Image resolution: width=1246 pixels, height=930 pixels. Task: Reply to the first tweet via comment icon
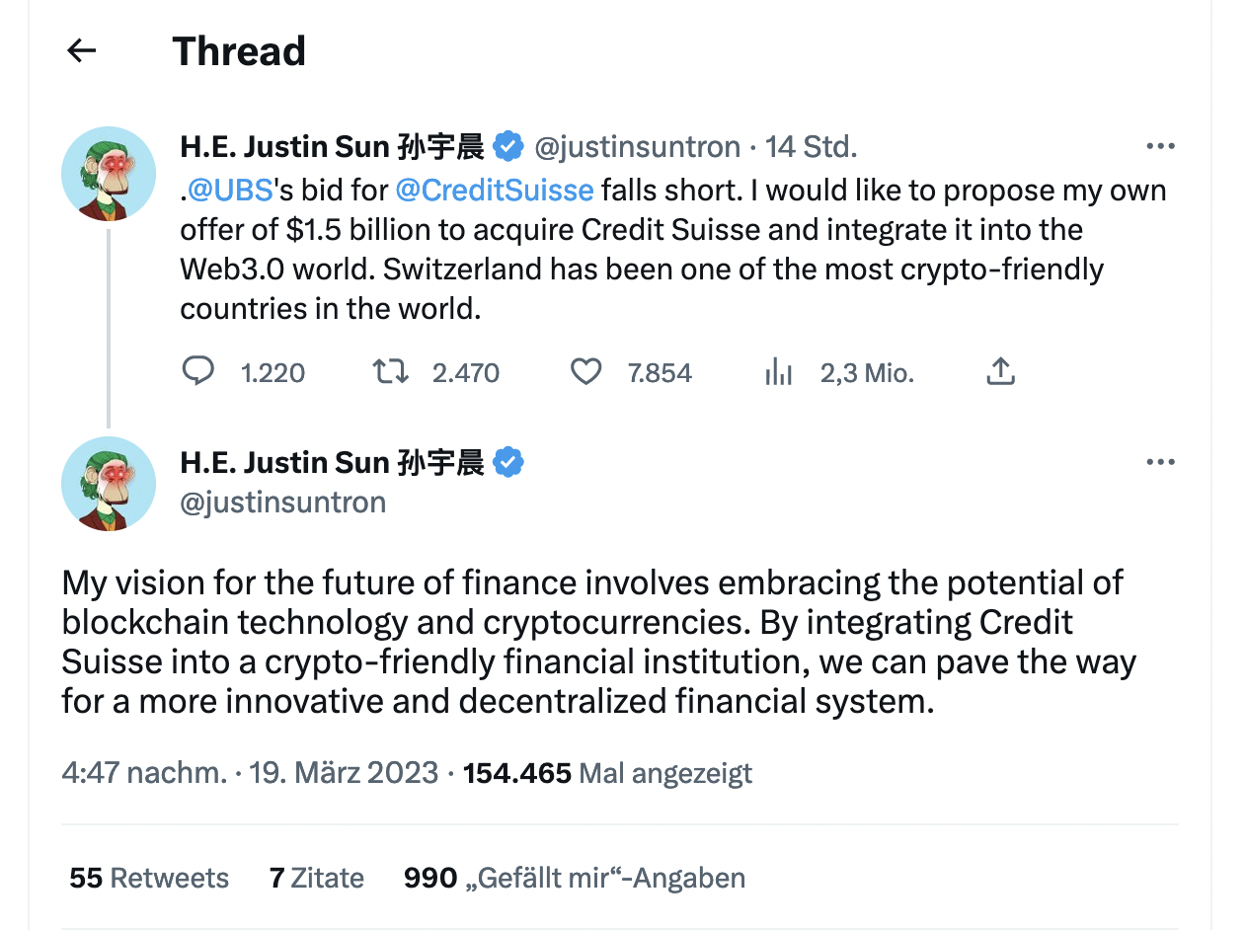[x=198, y=372]
